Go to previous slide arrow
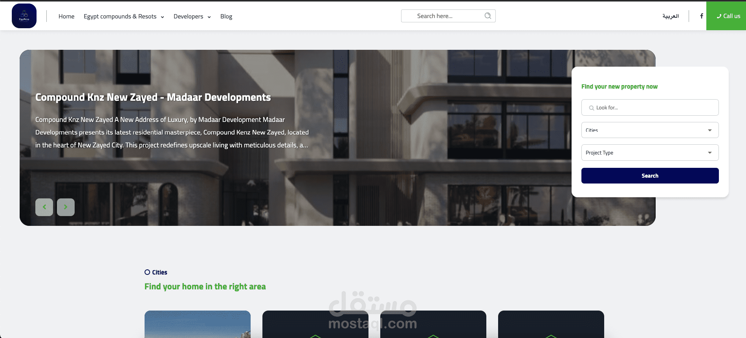This screenshot has height=338, width=746. [44, 207]
